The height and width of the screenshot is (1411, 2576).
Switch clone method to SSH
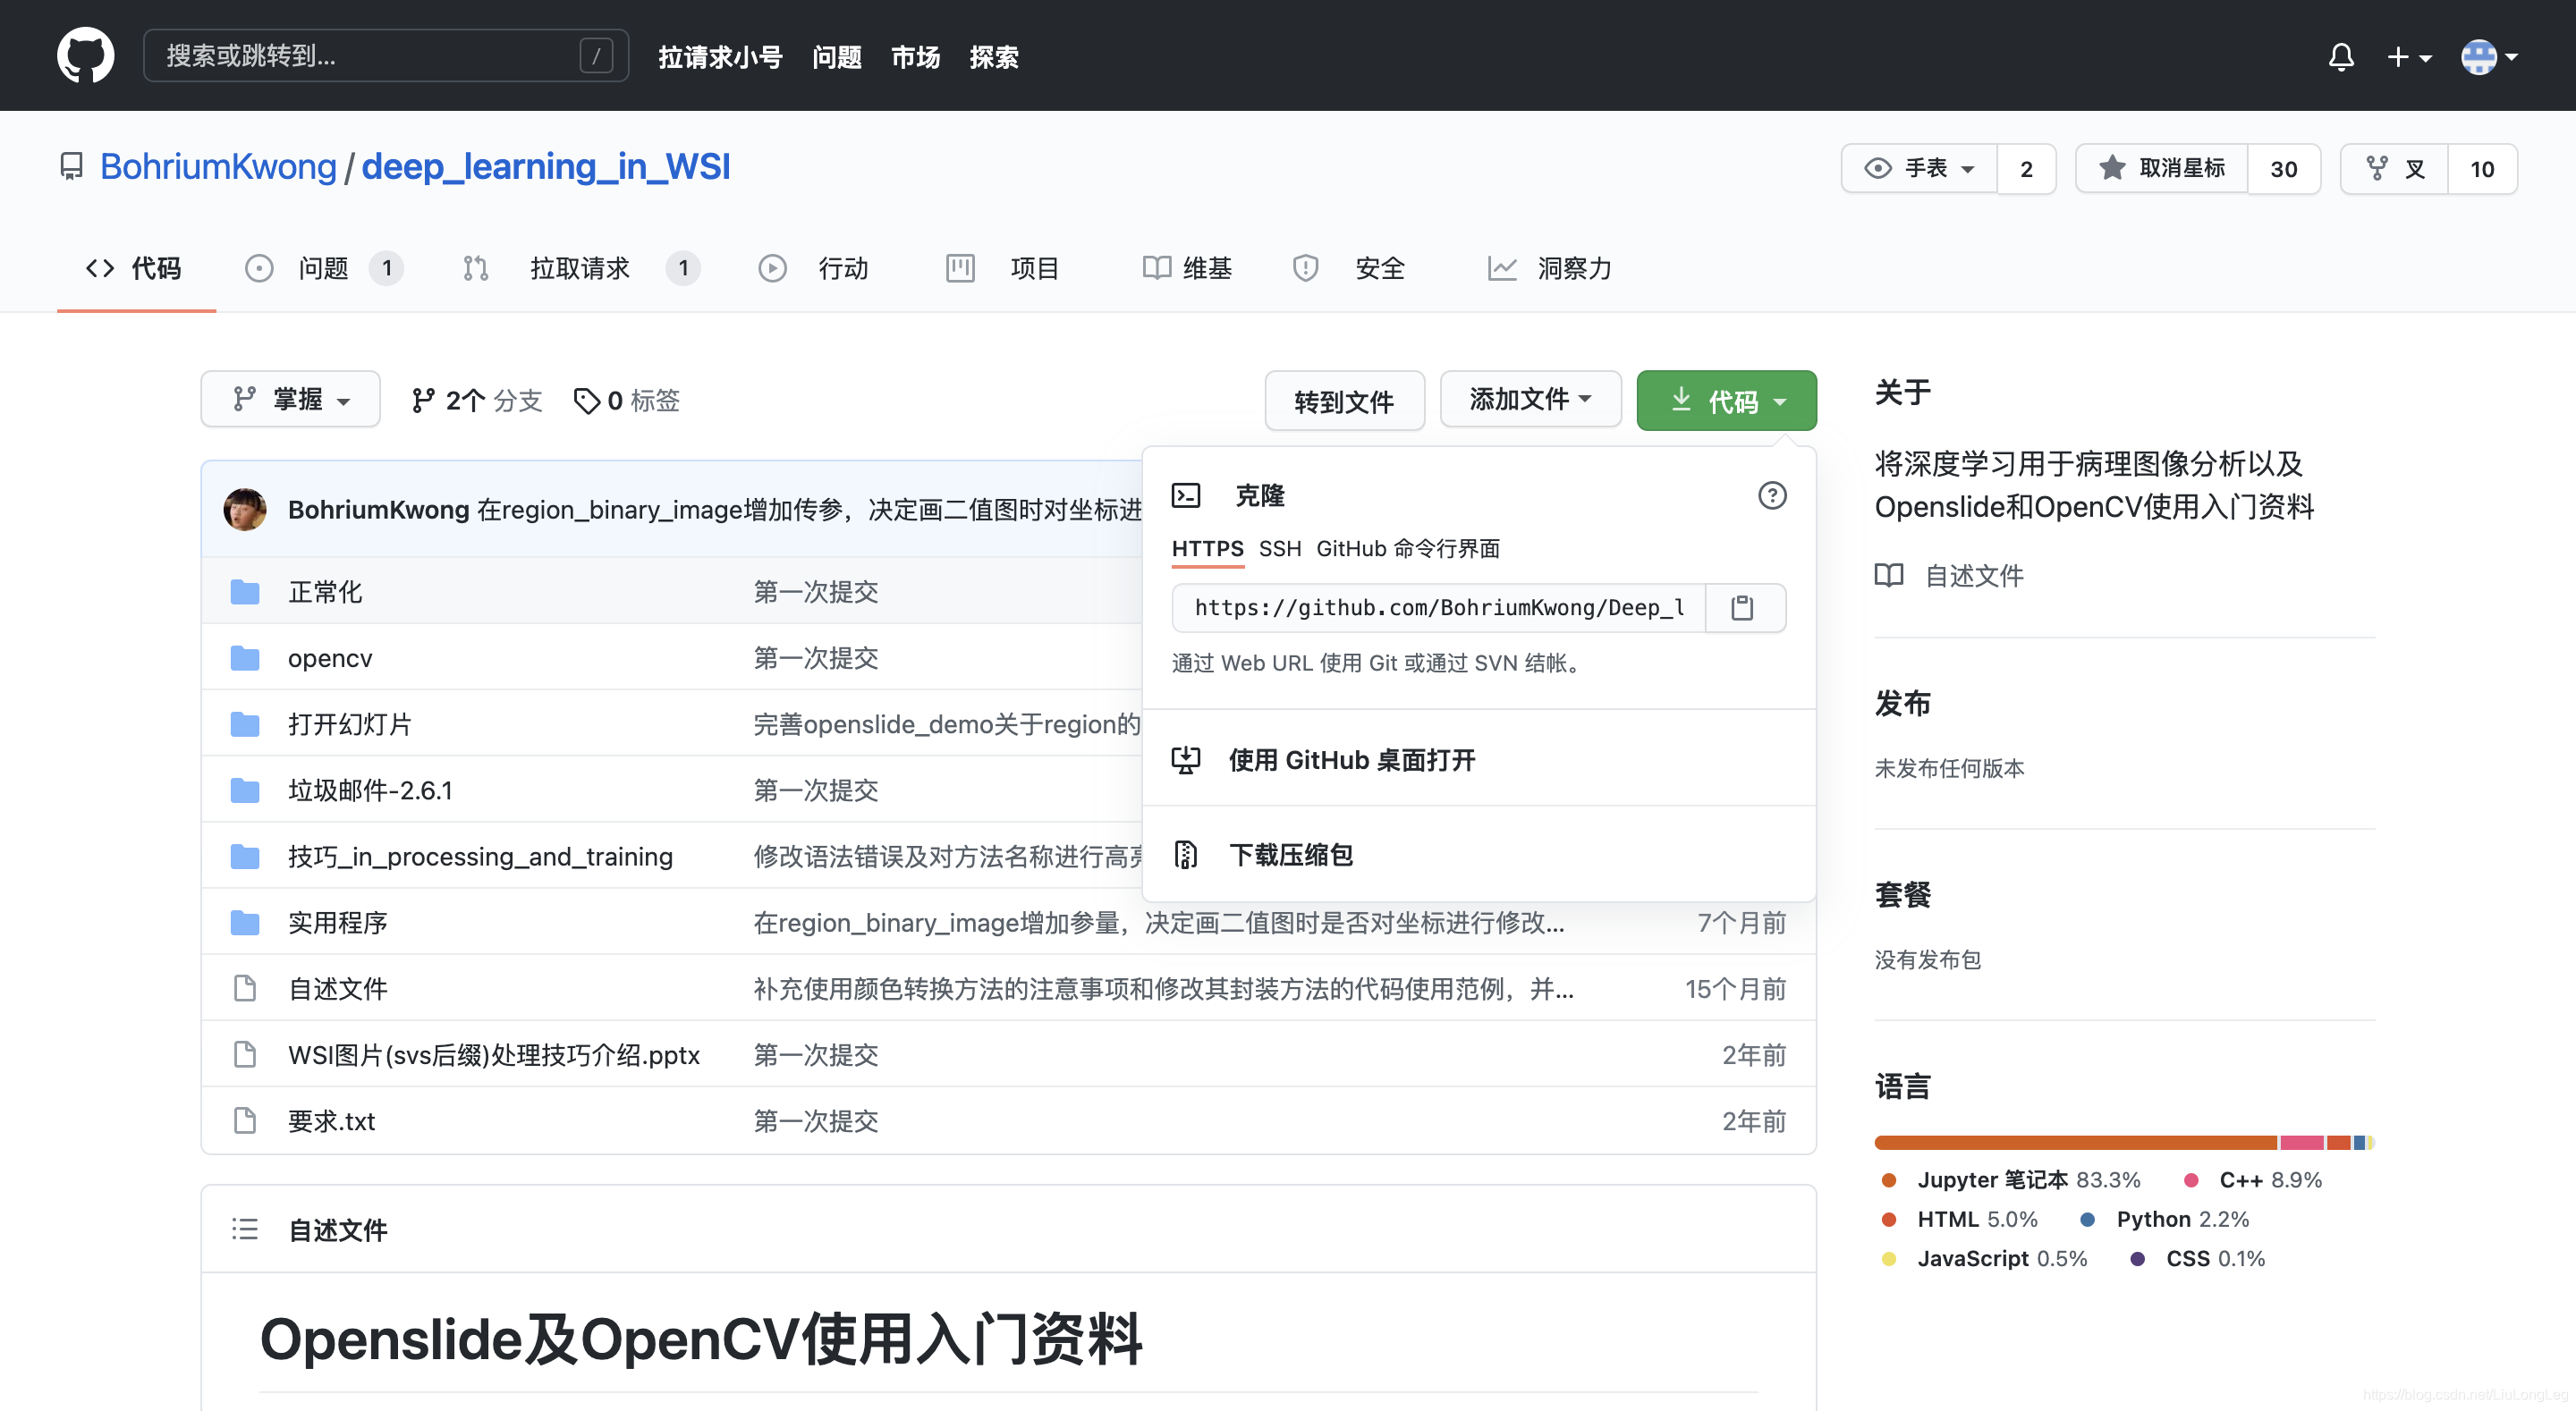pos(1280,549)
